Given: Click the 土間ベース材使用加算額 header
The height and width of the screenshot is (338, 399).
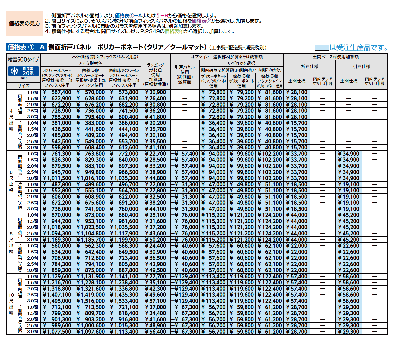Looking at the screenshot, I should [335, 57].
